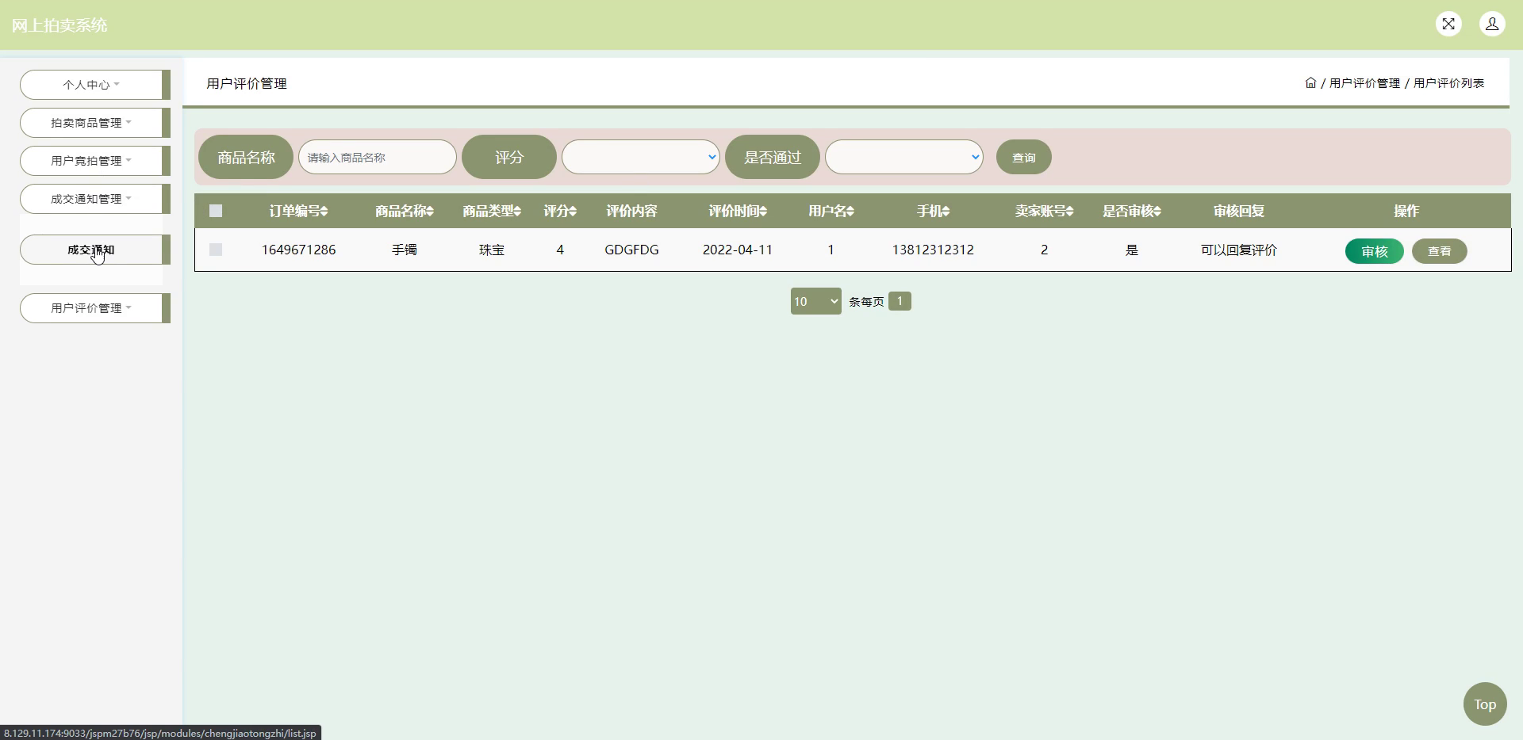Click the Top scroll button
Screen dimensions: 1523x740
click(x=1485, y=704)
